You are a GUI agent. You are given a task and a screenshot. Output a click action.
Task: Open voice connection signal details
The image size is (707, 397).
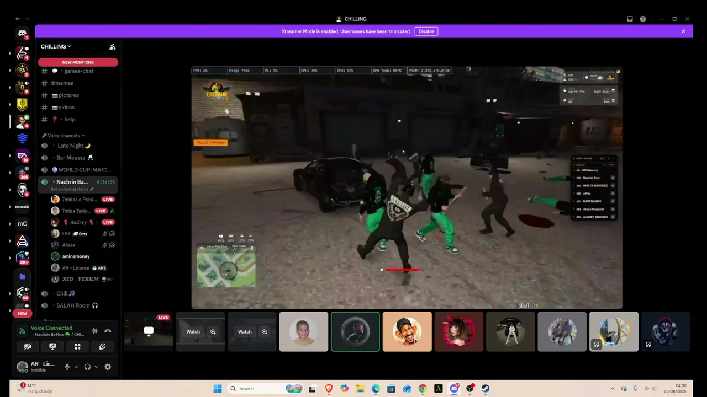point(22,331)
